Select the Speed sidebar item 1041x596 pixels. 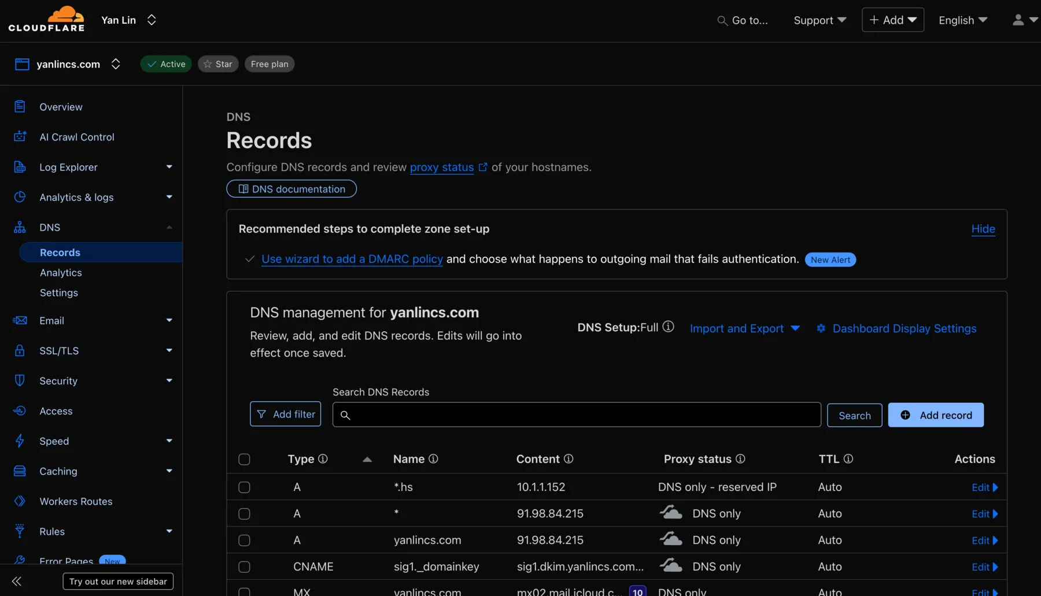(x=53, y=441)
